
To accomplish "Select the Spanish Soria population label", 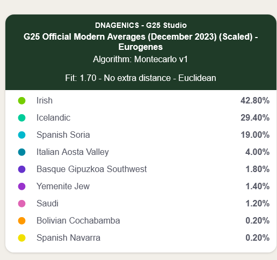I will (x=63, y=135).
